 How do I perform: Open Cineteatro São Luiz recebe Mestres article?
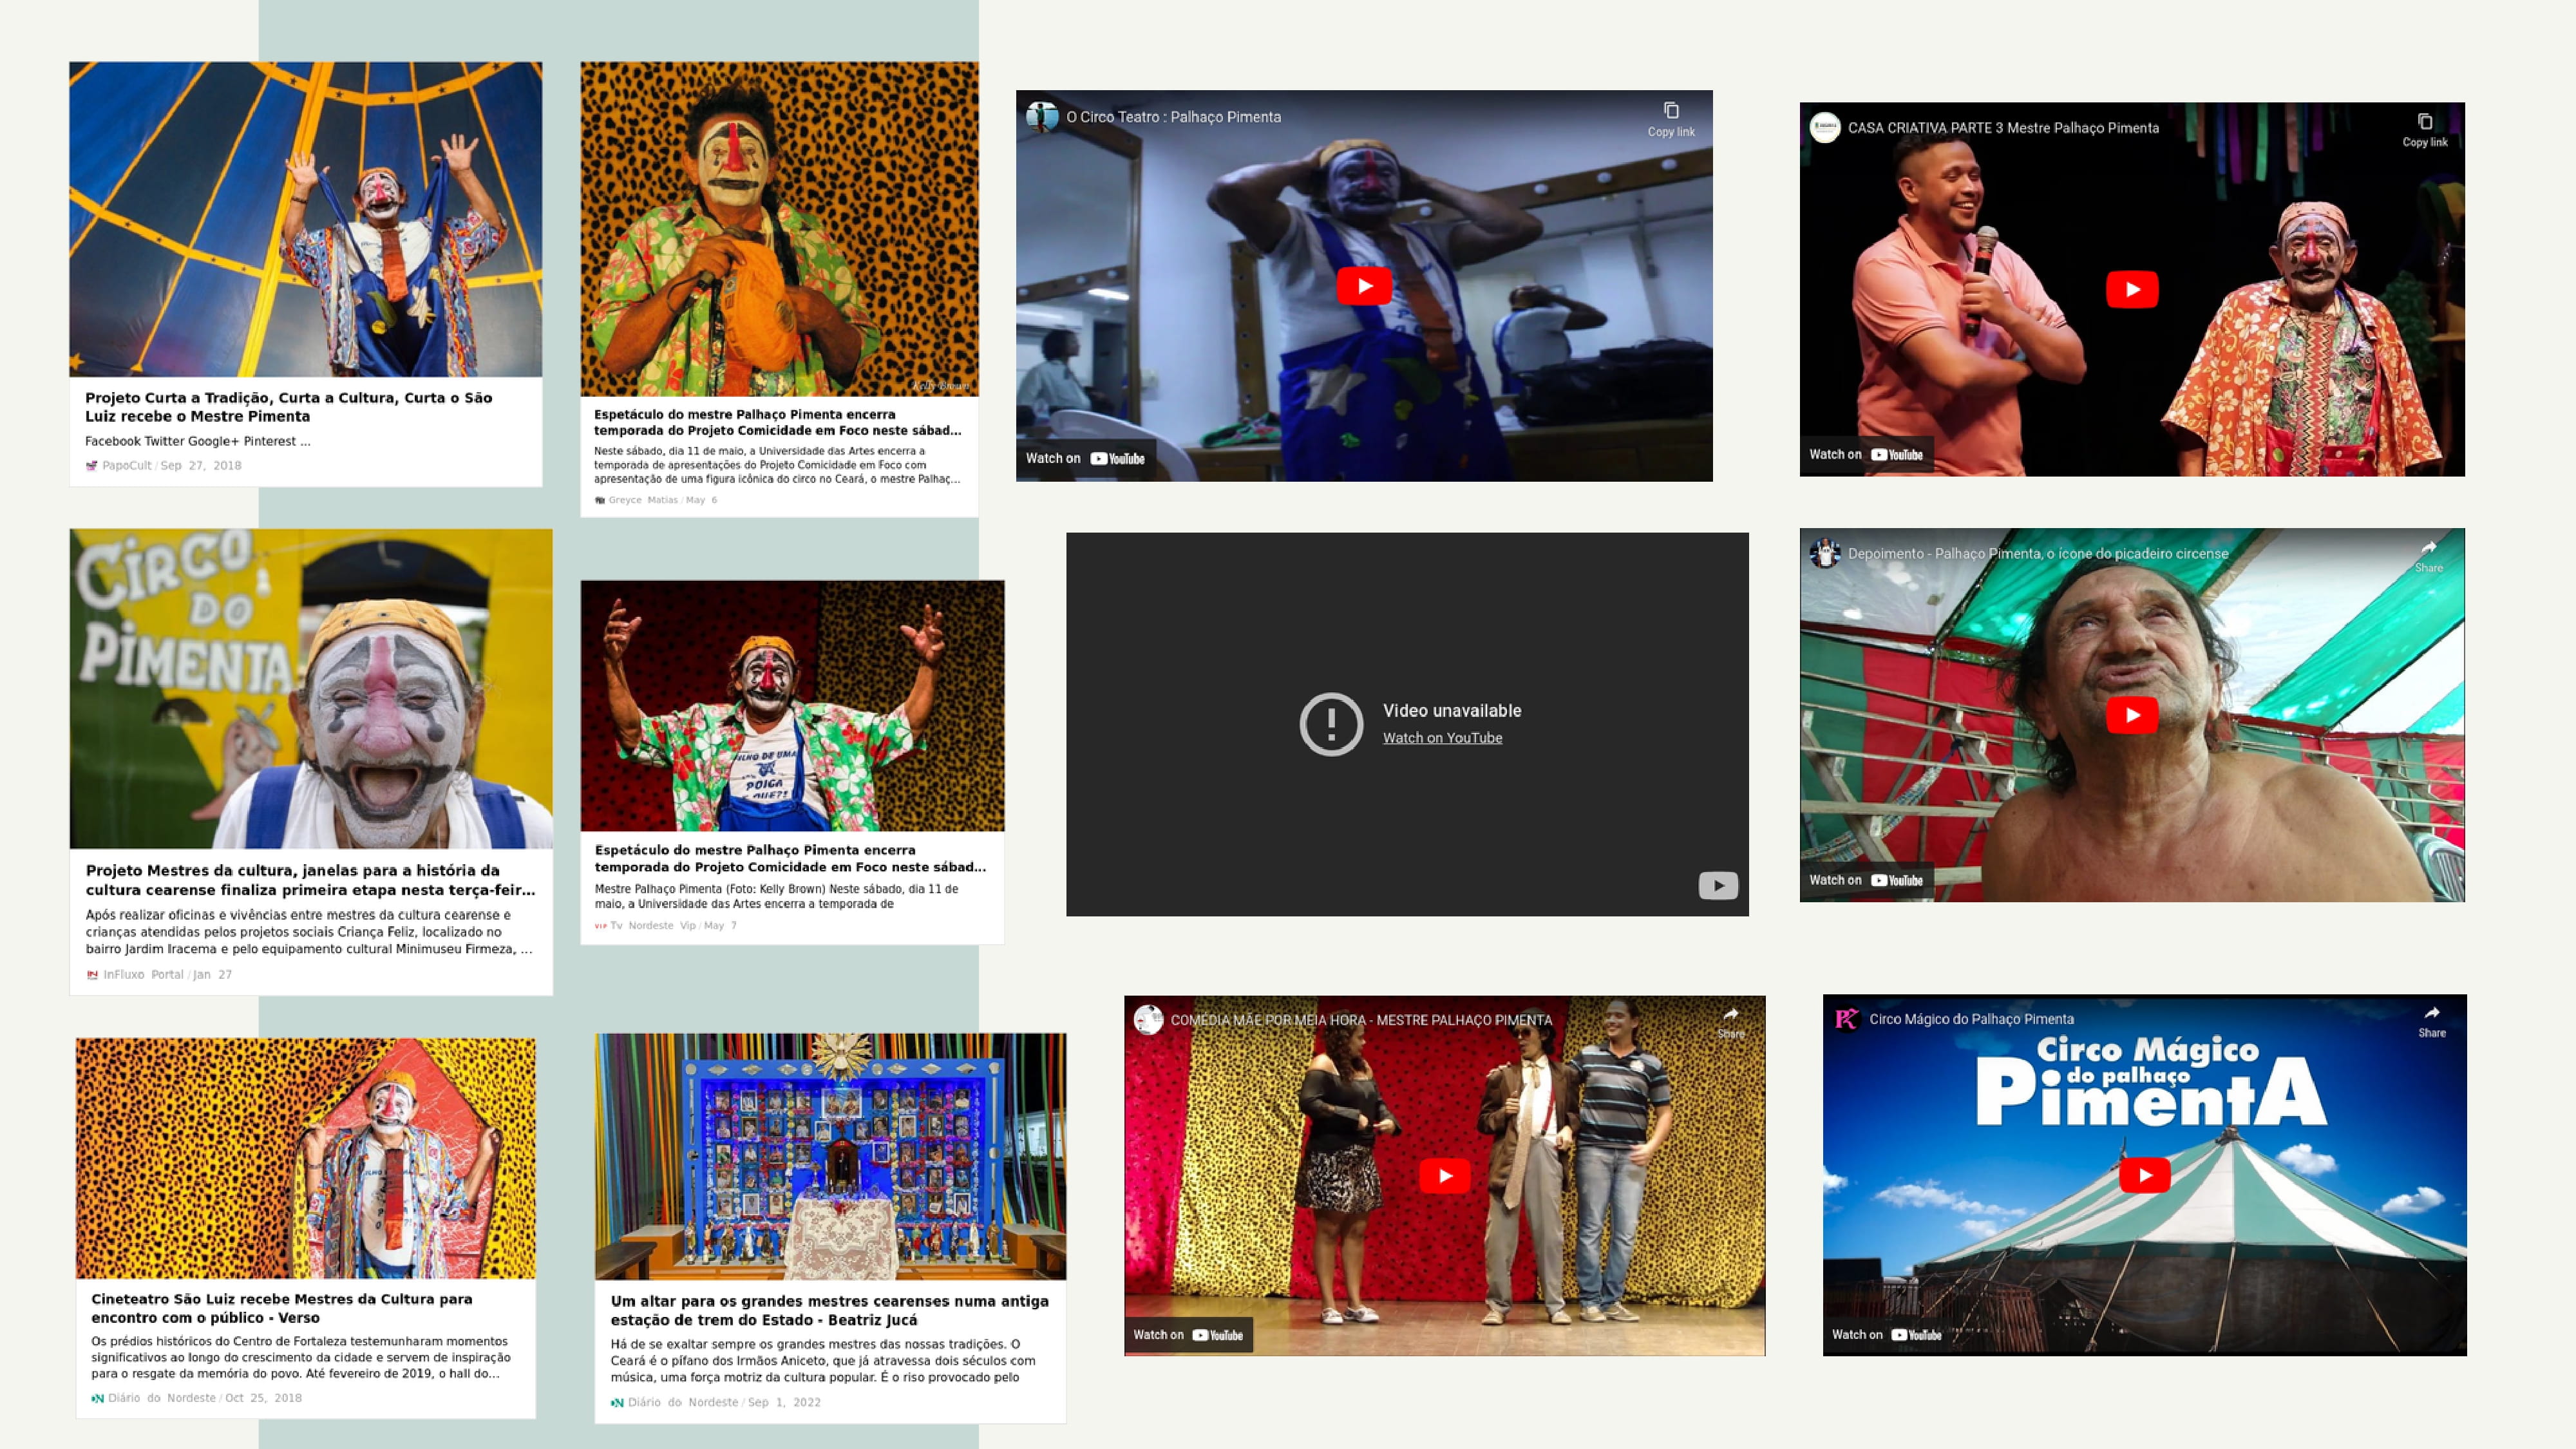(x=281, y=1308)
